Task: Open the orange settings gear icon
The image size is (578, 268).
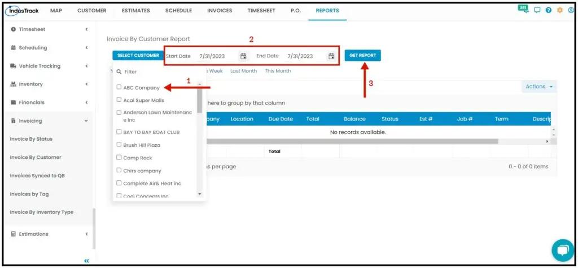Action: coord(560,10)
